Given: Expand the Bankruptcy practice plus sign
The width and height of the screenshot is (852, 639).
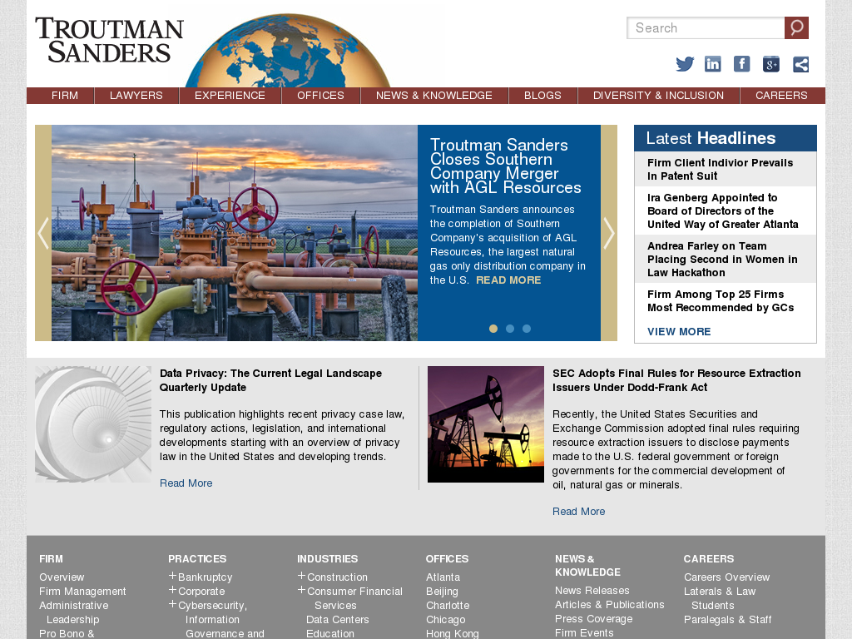Looking at the screenshot, I should pos(172,576).
